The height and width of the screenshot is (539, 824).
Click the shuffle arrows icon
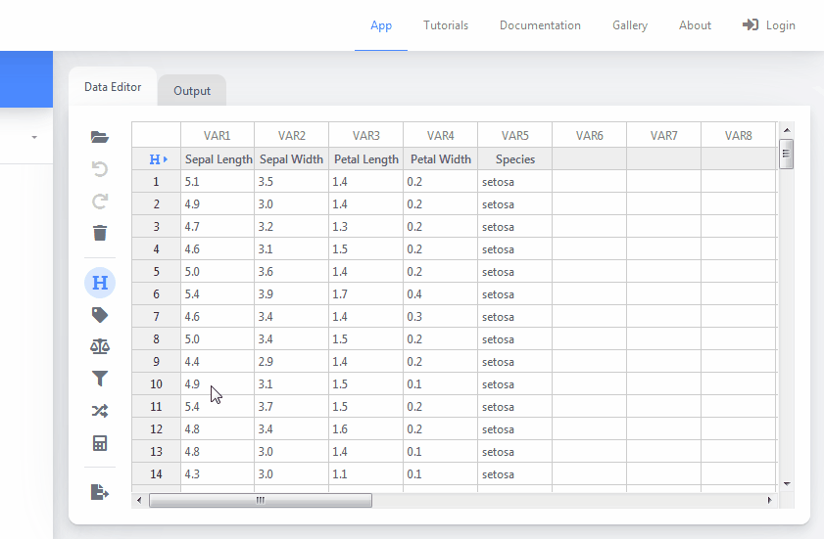(99, 411)
